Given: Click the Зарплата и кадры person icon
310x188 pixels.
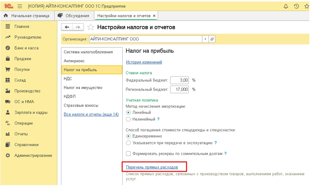Looking at the screenshot, I should [8, 112].
